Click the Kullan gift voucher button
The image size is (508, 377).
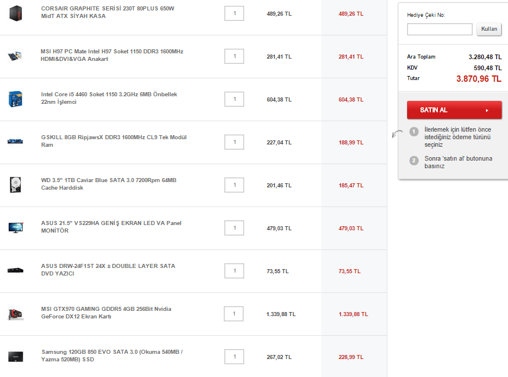tap(489, 29)
